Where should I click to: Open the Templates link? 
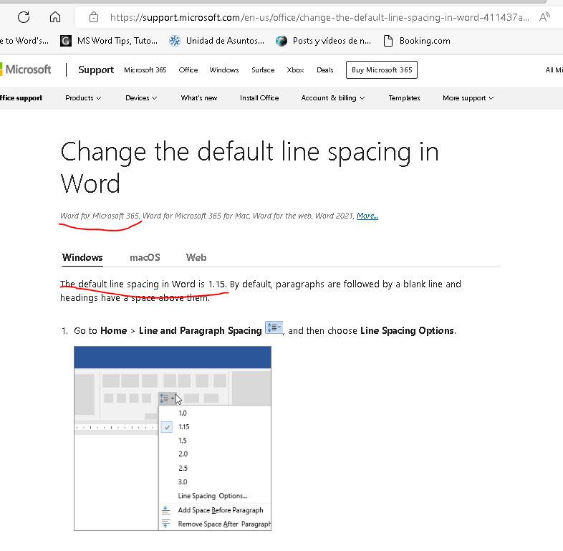pyautogui.click(x=404, y=98)
